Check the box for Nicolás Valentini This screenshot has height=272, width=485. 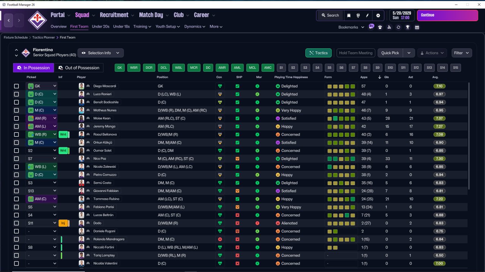(16, 264)
